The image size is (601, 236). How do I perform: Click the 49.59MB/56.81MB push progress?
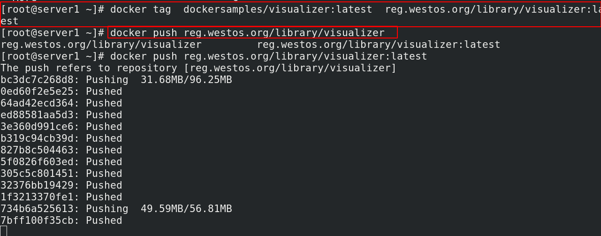pos(186,209)
